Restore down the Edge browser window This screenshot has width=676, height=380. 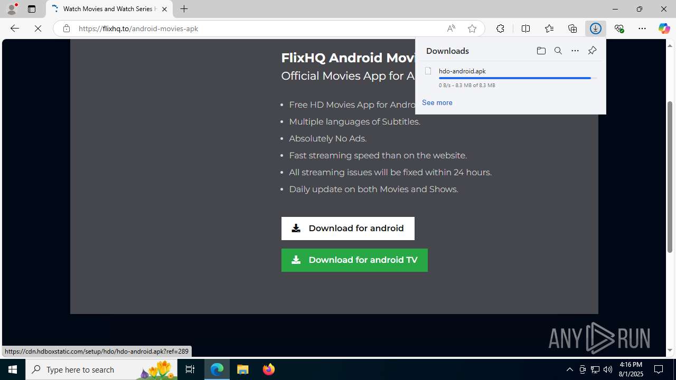click(639, 9)
